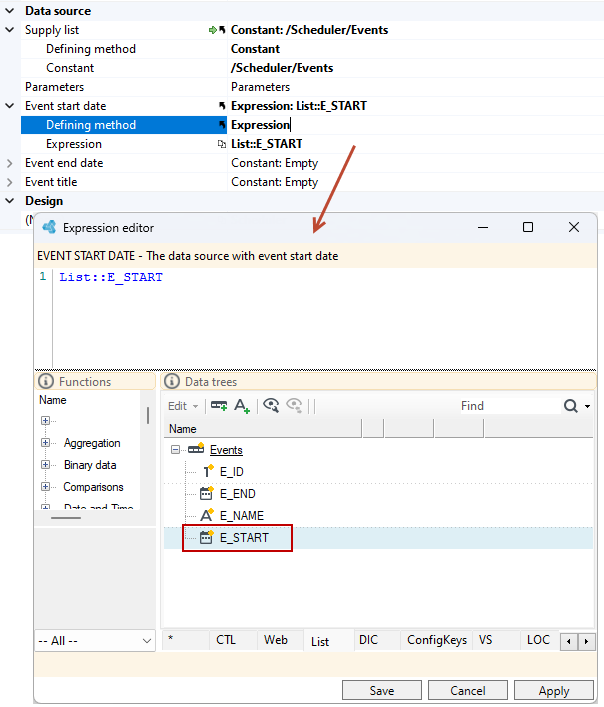
Task: Switch to the ConfigKeys tab
Action: coord(436,640)
